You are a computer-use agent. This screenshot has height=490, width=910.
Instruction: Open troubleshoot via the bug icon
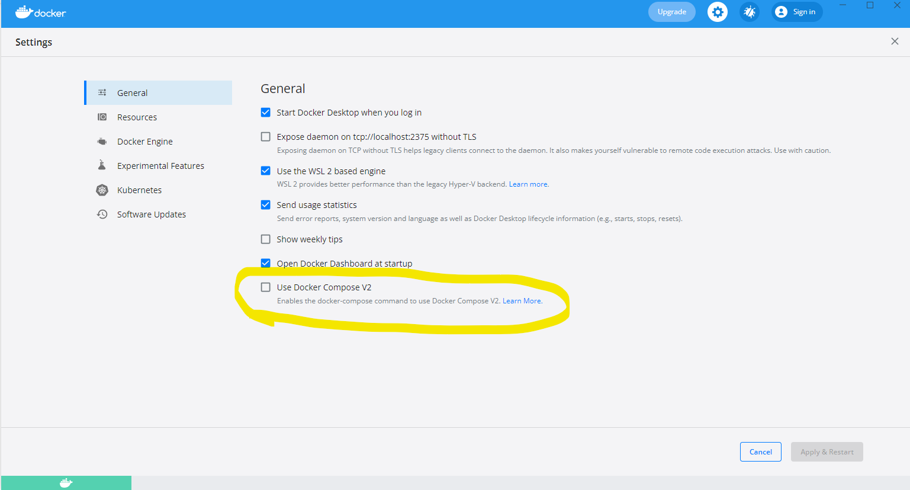[750, 12]
